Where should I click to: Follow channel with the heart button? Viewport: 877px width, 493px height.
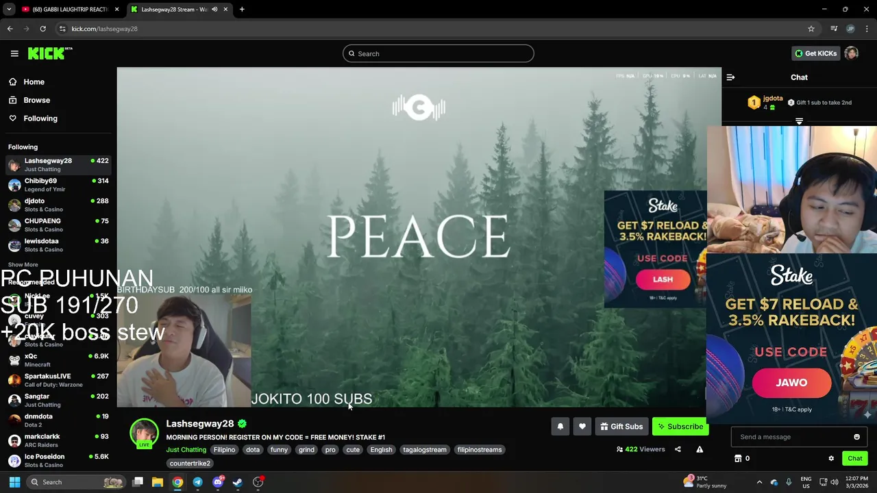[582, 427]
